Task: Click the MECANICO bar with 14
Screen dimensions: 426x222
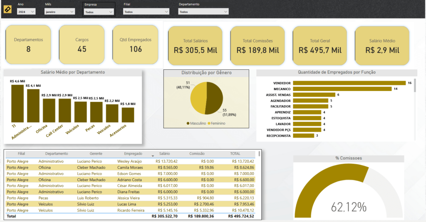Action: 342,89
